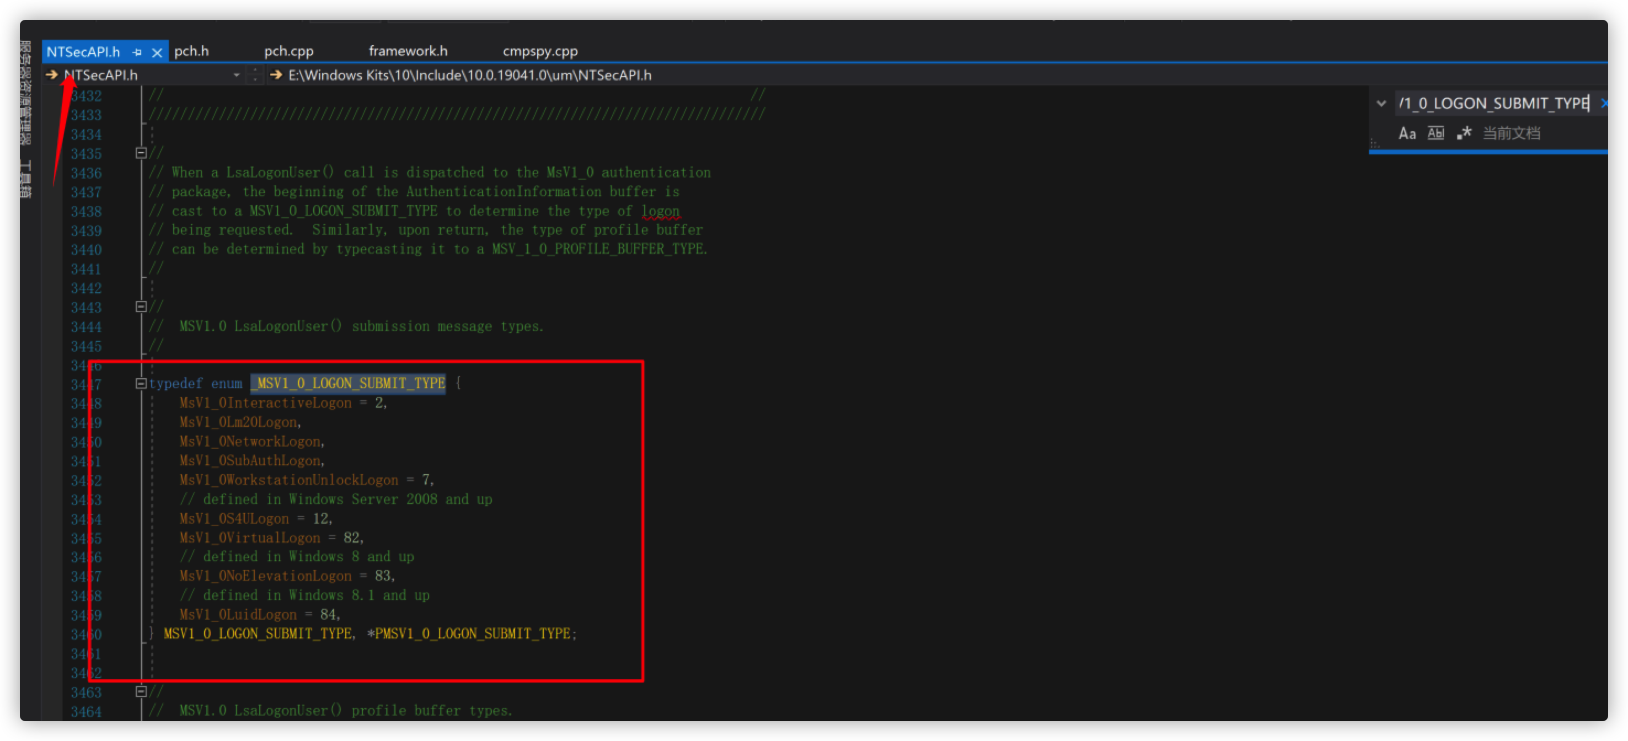Click MsV1_0NetworkLogon enum member
Image resolution: width=1628 pixels, height=741 pixels.
coord(250,442)
